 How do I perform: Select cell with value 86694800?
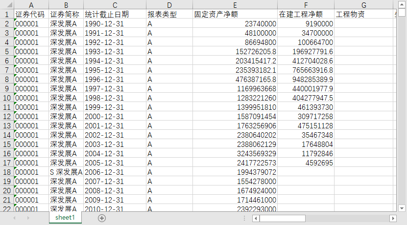click(235, 42)
